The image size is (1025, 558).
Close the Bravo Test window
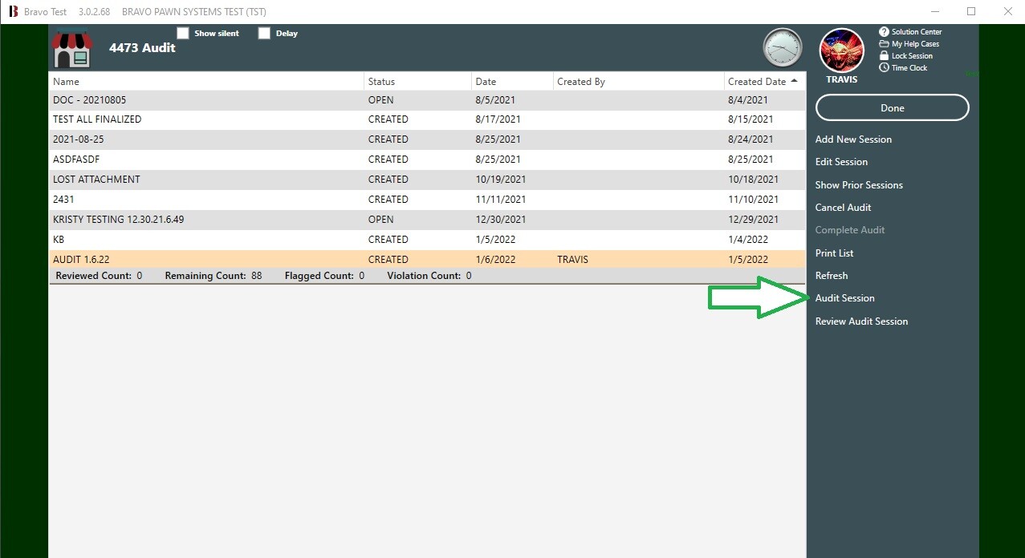[1007, 11]
